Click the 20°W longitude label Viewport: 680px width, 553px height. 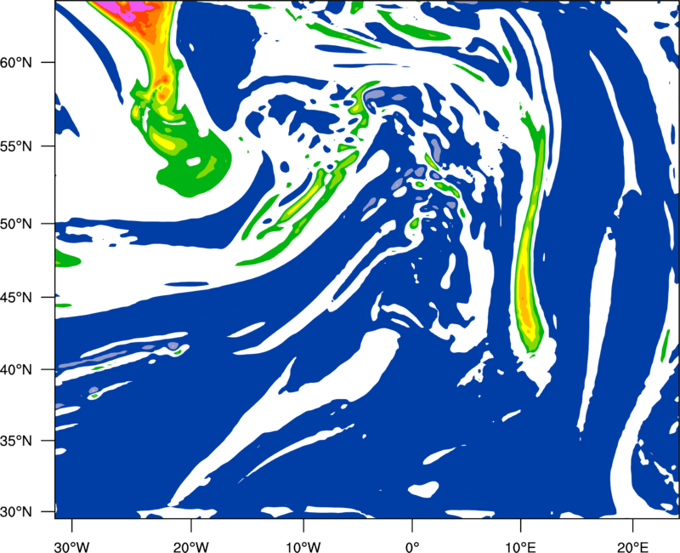pos(190,547)
